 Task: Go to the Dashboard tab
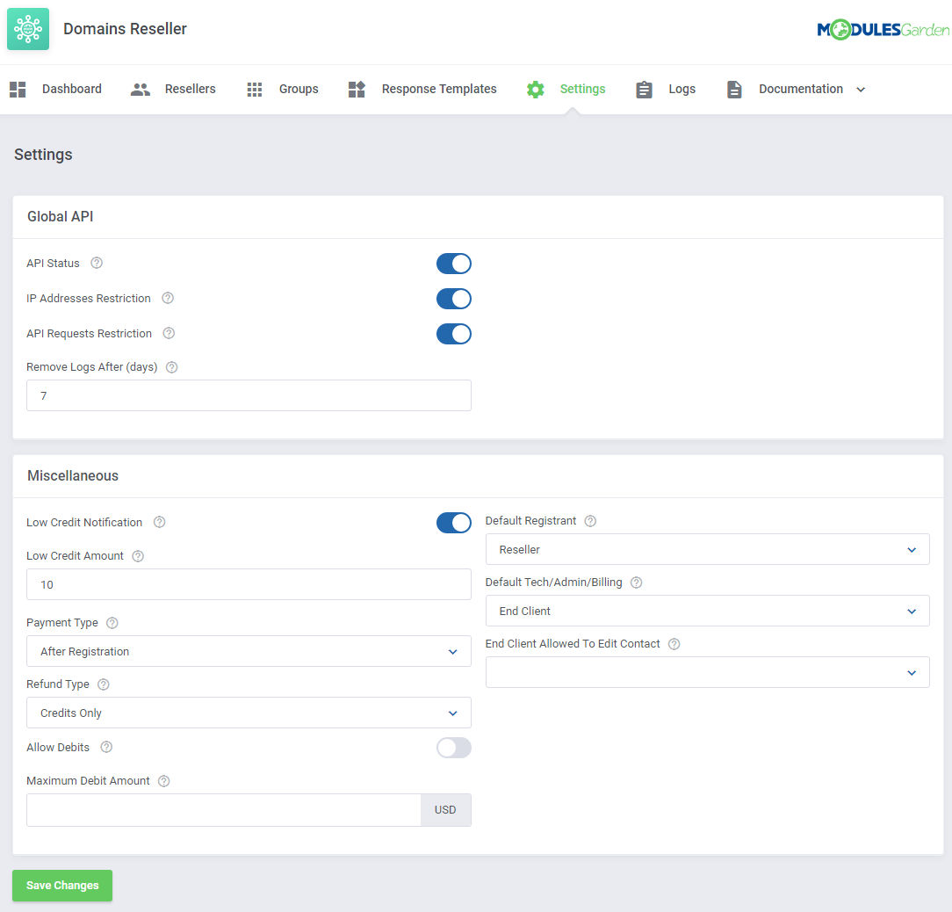[72, 89]
